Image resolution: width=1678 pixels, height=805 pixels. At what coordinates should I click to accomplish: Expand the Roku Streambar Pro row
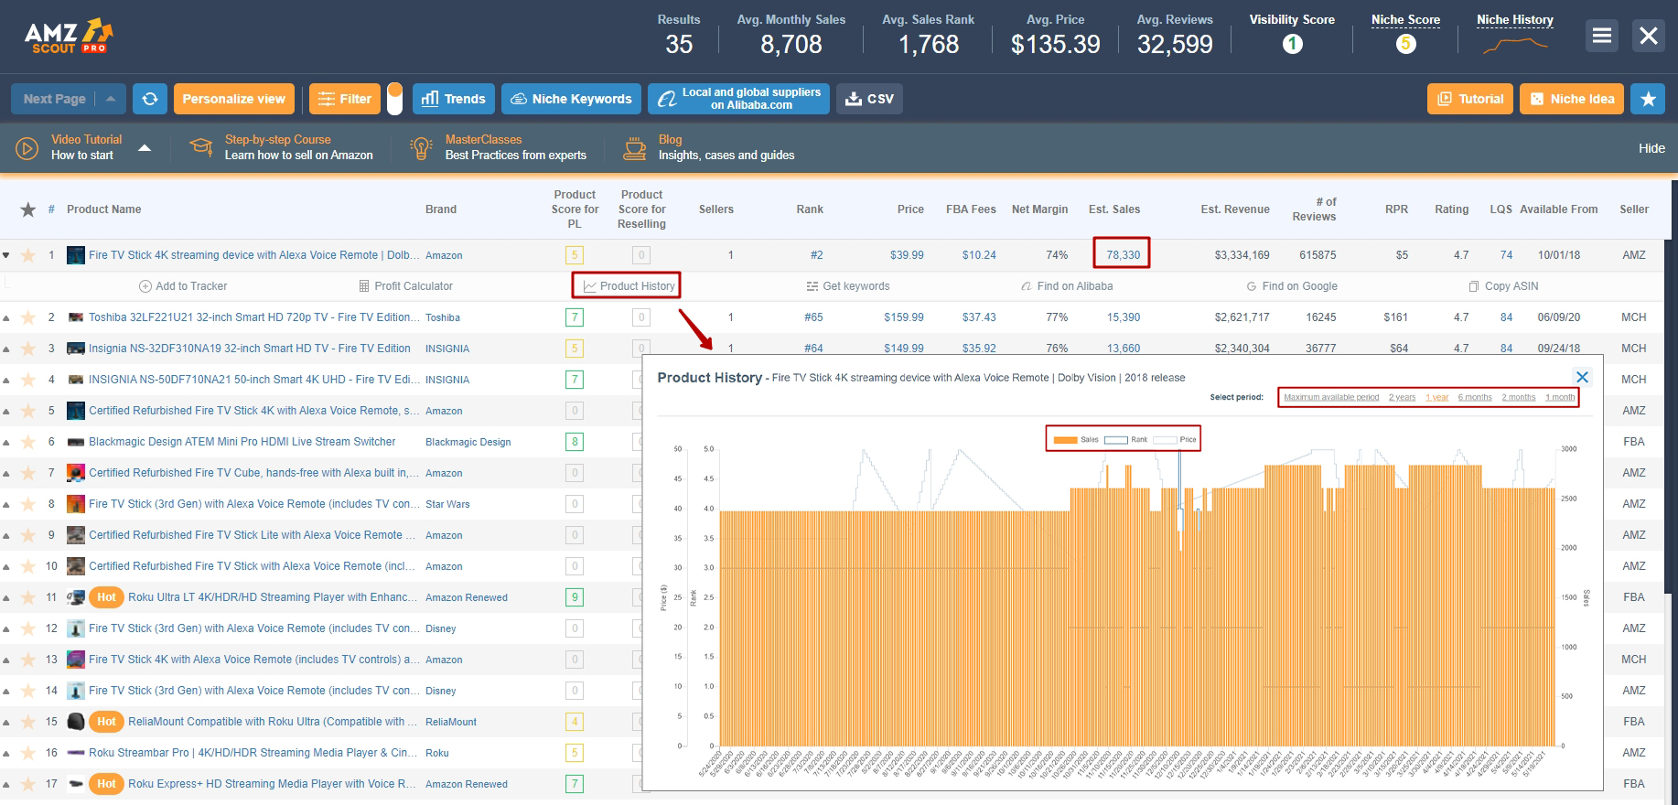[6, 753]
